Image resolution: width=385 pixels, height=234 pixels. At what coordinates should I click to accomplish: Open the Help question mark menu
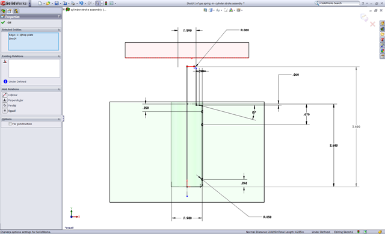(x=363, y=3)
